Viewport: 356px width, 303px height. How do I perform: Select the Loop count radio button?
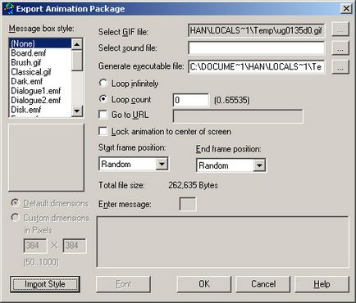tap(103, 99)
